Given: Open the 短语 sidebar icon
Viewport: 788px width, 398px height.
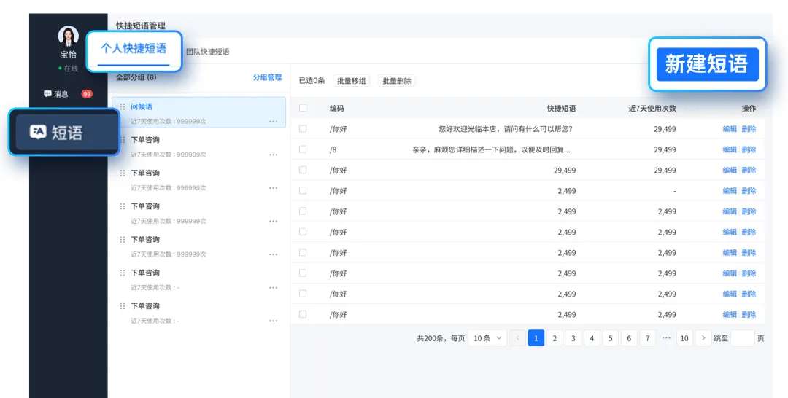Looking at the screenshot, I should point(38,132).
